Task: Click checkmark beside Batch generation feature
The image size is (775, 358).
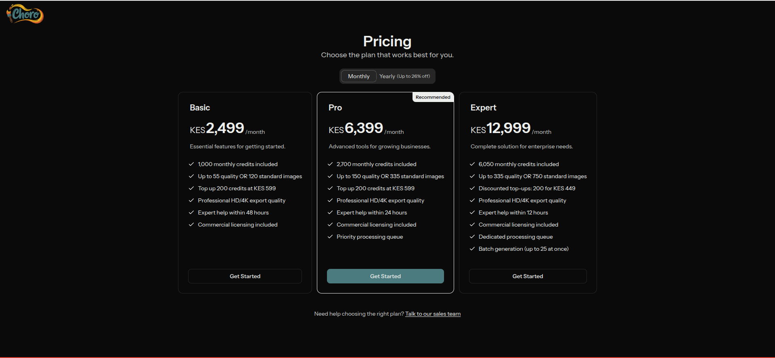Action: tap(472, 249)
